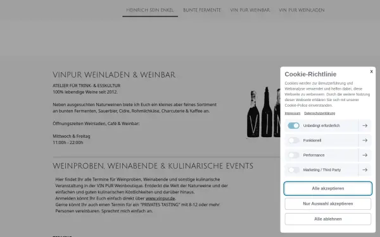This screenshot has width=380, height=237.
Task: Enable the Performance cookie switch
Action: point(293,155)
